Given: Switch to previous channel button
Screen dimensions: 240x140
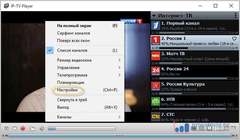Looking at the screenshot, I should coord(226,128).
